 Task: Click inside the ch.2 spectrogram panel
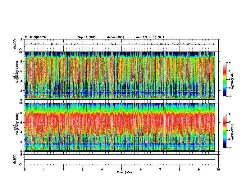point(120,127)
